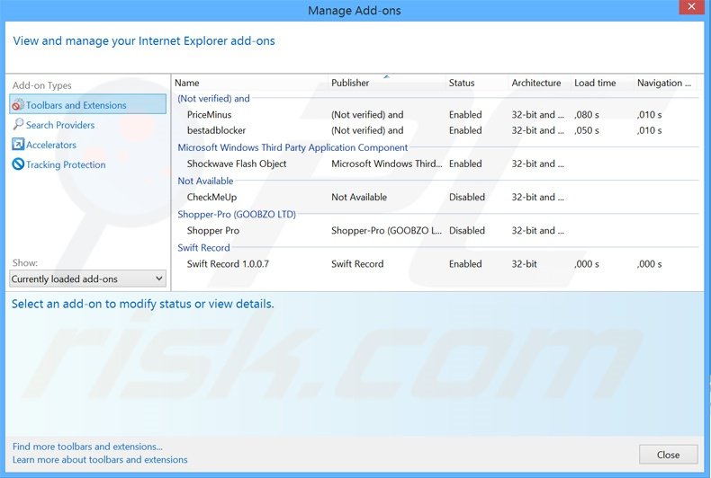Screen dimensions: 711x478
Task: Click the Swift Record group header
Action: click(203, 248)
